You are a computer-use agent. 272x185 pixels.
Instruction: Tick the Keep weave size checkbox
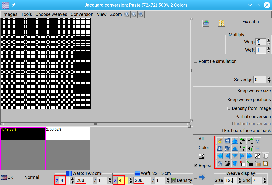pyautogui.click(x=234, y=90)
